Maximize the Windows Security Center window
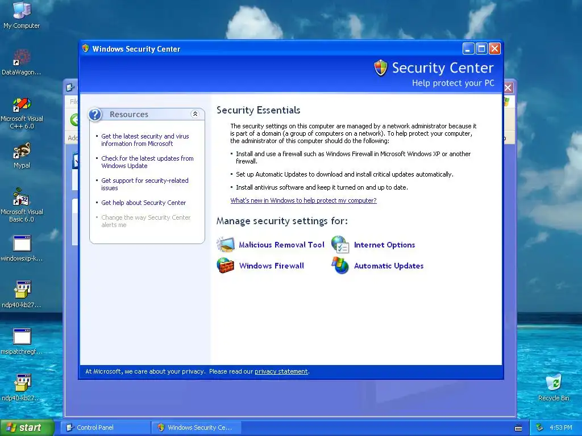 click(x=481, y=49)
